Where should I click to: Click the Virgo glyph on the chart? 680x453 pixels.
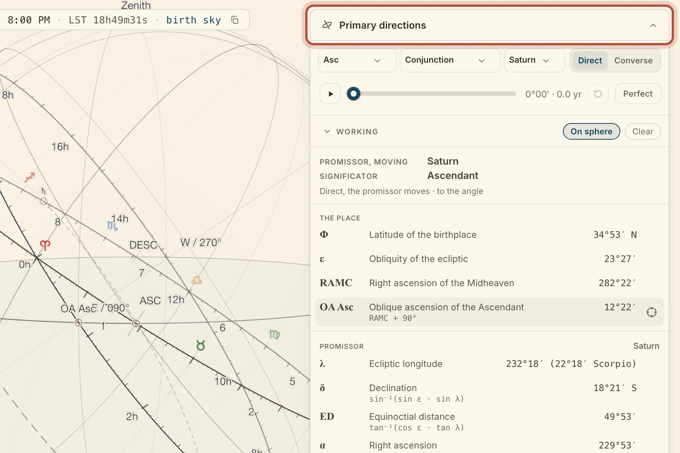click(275, 334)
